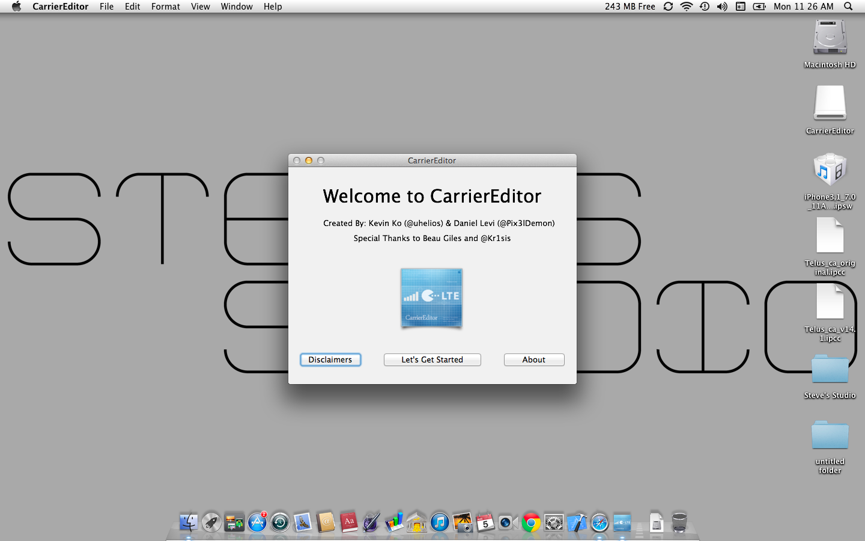Open Finder from the Dock
Viewport: 865px width, 541px height.
pos(189,522)
